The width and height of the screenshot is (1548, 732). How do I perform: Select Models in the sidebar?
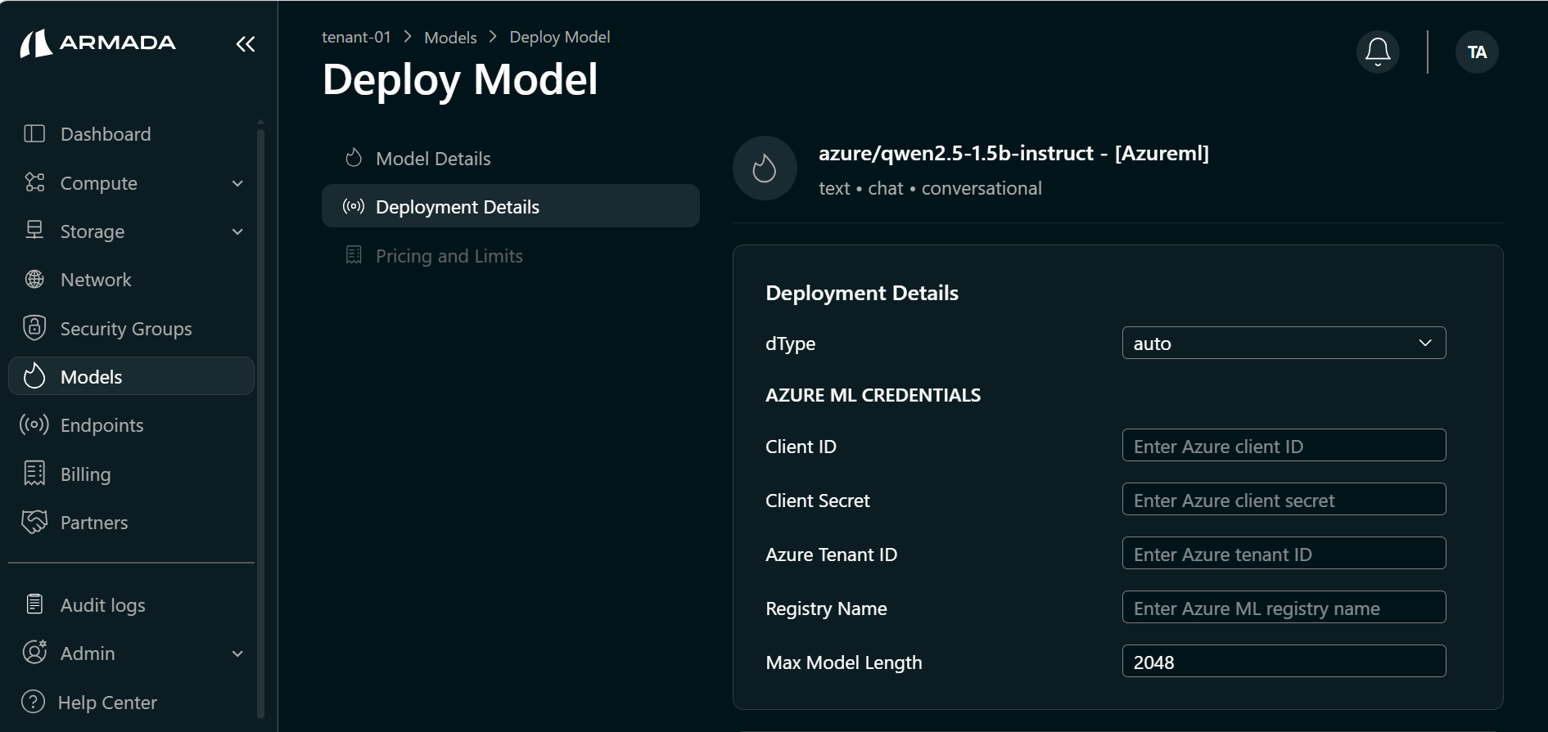(x=131, y=376)
